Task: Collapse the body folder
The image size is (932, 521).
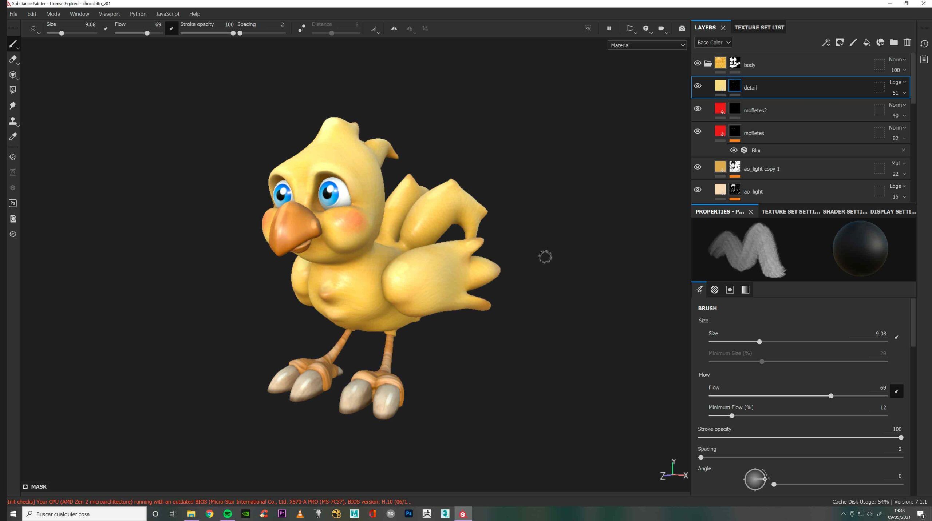Action: [708, 64]
